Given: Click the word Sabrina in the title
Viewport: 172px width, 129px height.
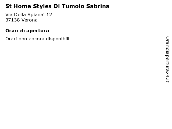Looking at the screenshot, I should click(98, 6).
